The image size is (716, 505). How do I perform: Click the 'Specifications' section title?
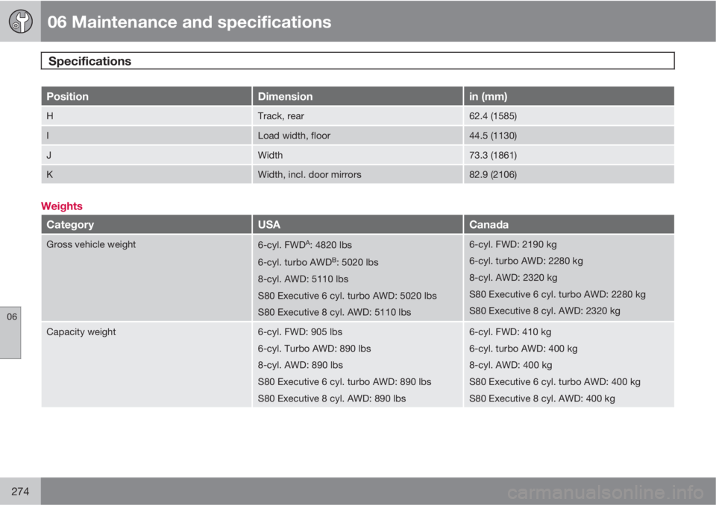[89, 61]
